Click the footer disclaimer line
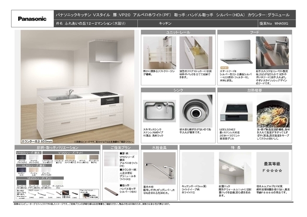The width and height of the screenshot is (307, 217). tap(92, 204)
